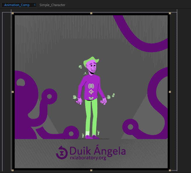Click the rxlaboratory.org text
The height and width of the screenshot is (173, 191).
tap(88, 158)
